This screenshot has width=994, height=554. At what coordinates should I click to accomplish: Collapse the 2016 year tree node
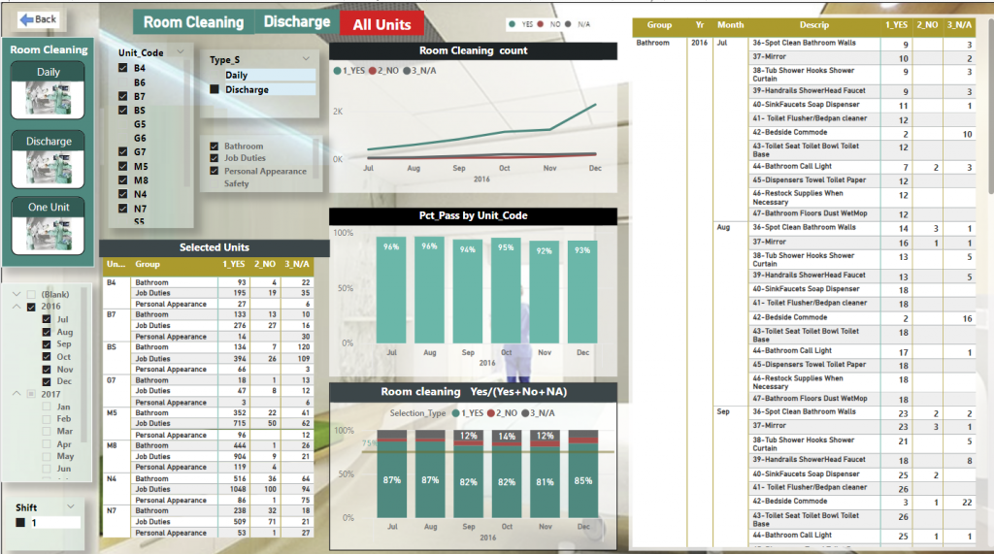tap(17, 307)
